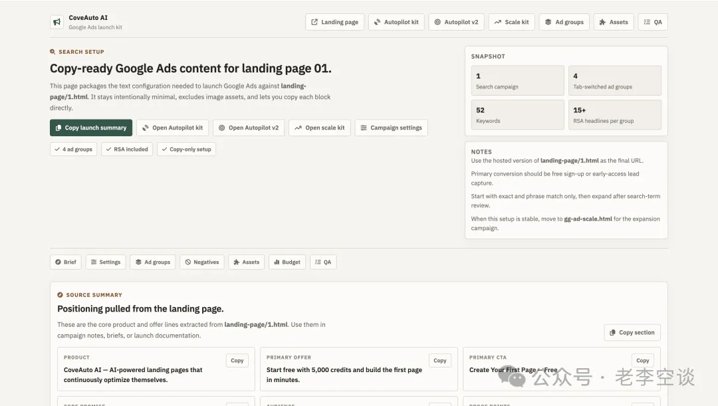Click the puzzle icon on header Assets

[x=602, y=22]
